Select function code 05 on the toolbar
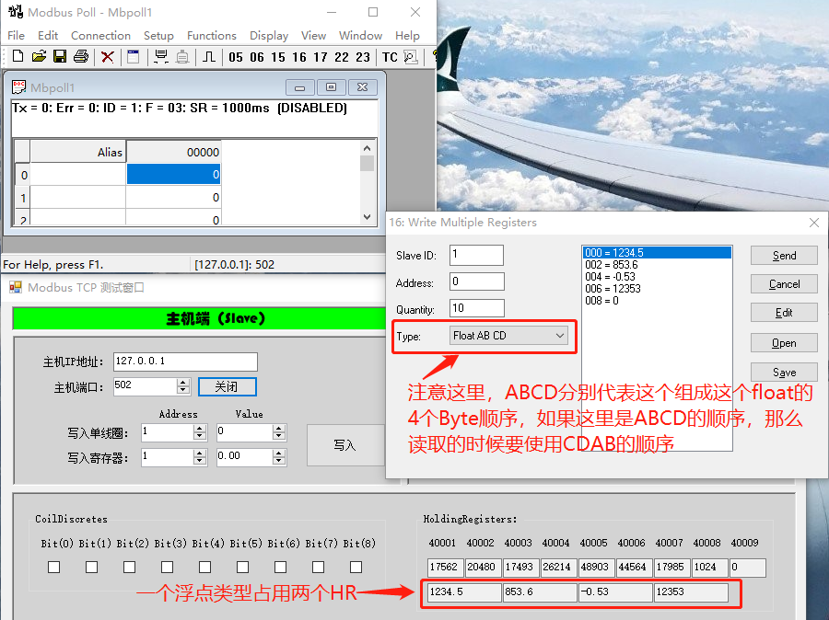Viewport: 829px width, 620px height. pyautogui.click(x=237, y=56)
